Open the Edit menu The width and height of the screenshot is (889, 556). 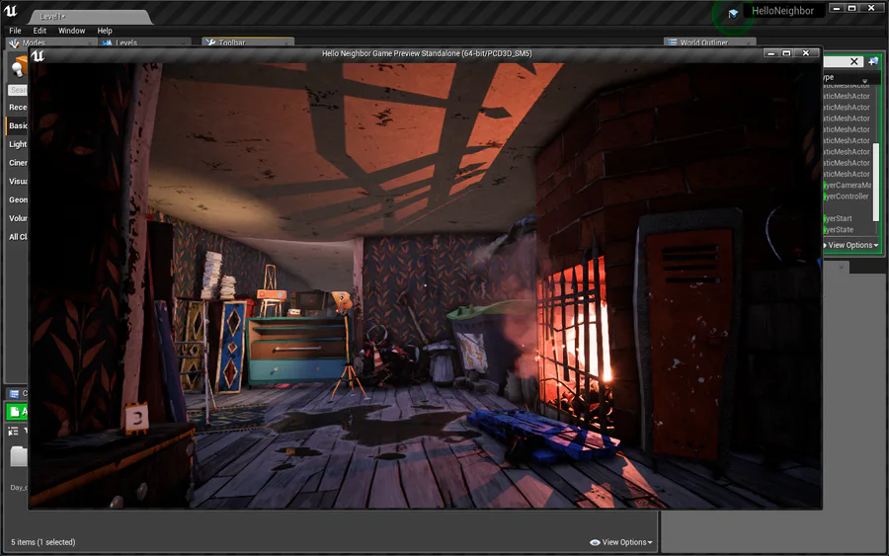(40, 31)
